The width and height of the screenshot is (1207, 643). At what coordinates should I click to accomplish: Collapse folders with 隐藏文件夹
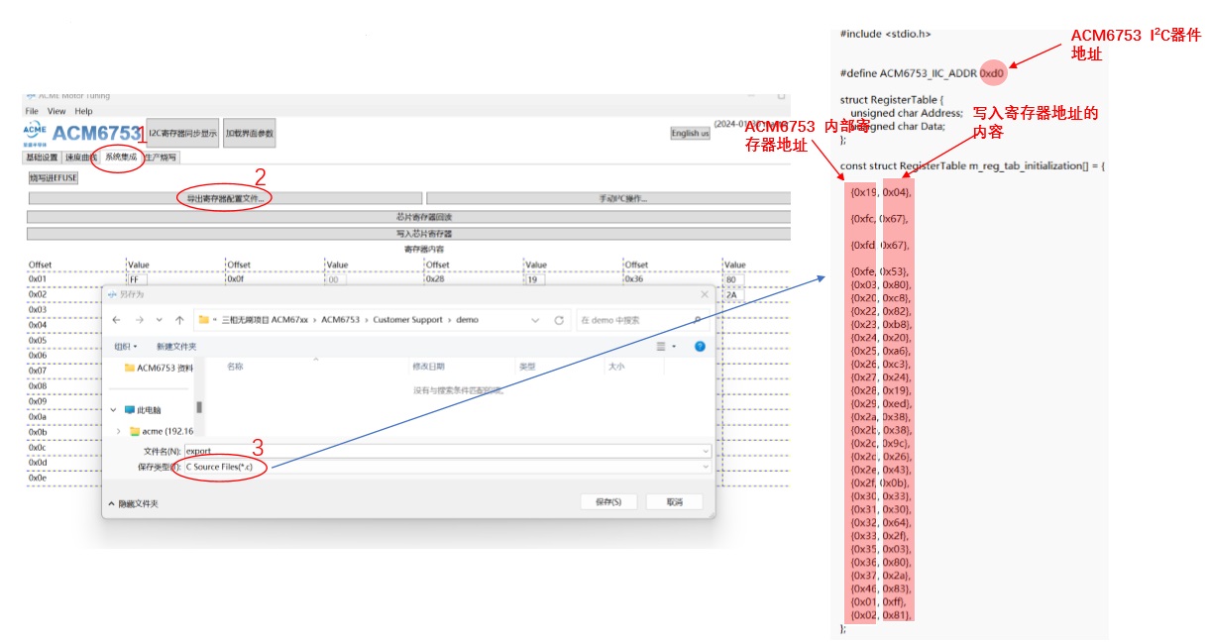click(x=133, y=503)
